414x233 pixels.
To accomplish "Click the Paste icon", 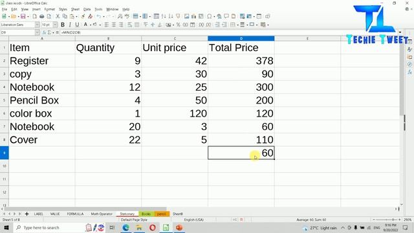I will [x=72, y=16].
